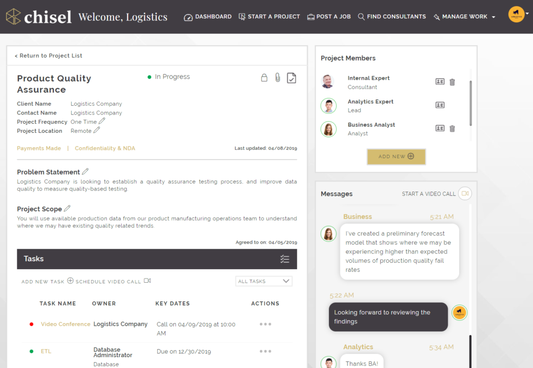Open actions menu for Video Conference task
The image size is (533, 368).
265,324
